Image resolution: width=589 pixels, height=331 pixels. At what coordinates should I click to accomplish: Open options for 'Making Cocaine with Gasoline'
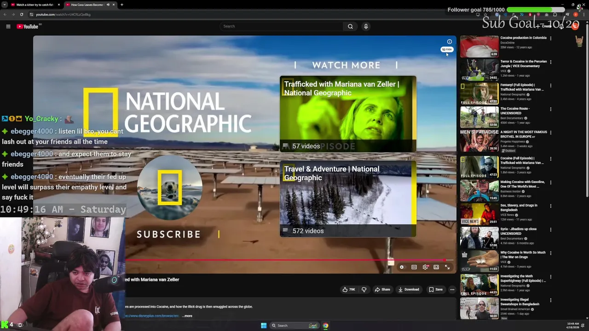[x=551, y=182]
